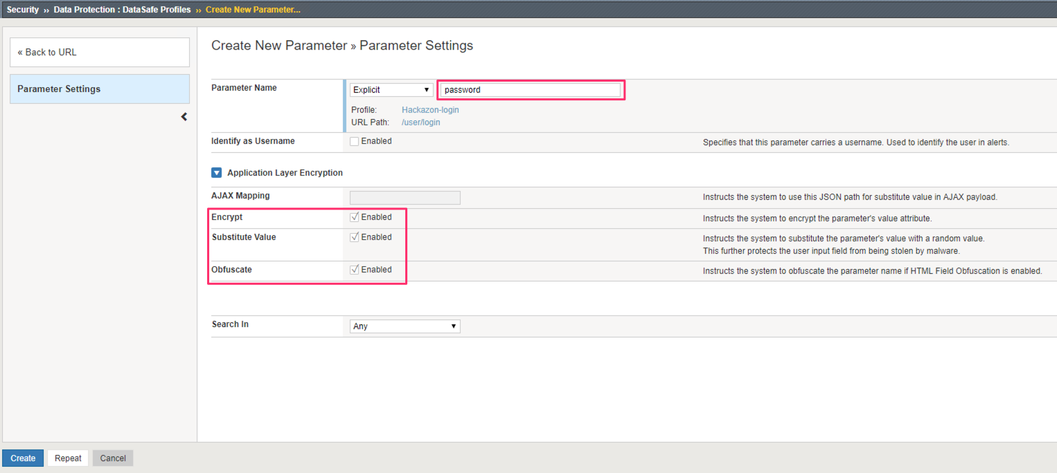Image resolution: width=1057 pixels, height=473 pixels.
Task: Open Security in the breadcrumb
Action: pyautogui.click(x=23, y=10)
